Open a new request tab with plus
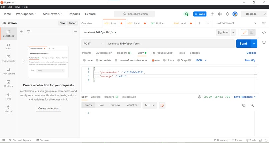The width and height of the screenshot is (269, 143). [199, 23]
